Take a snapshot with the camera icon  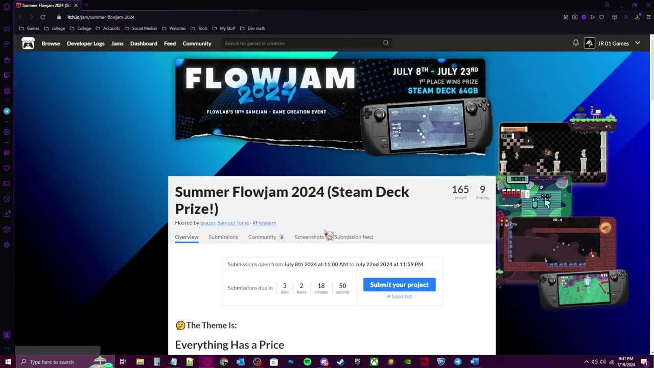(x=575, y=17)
